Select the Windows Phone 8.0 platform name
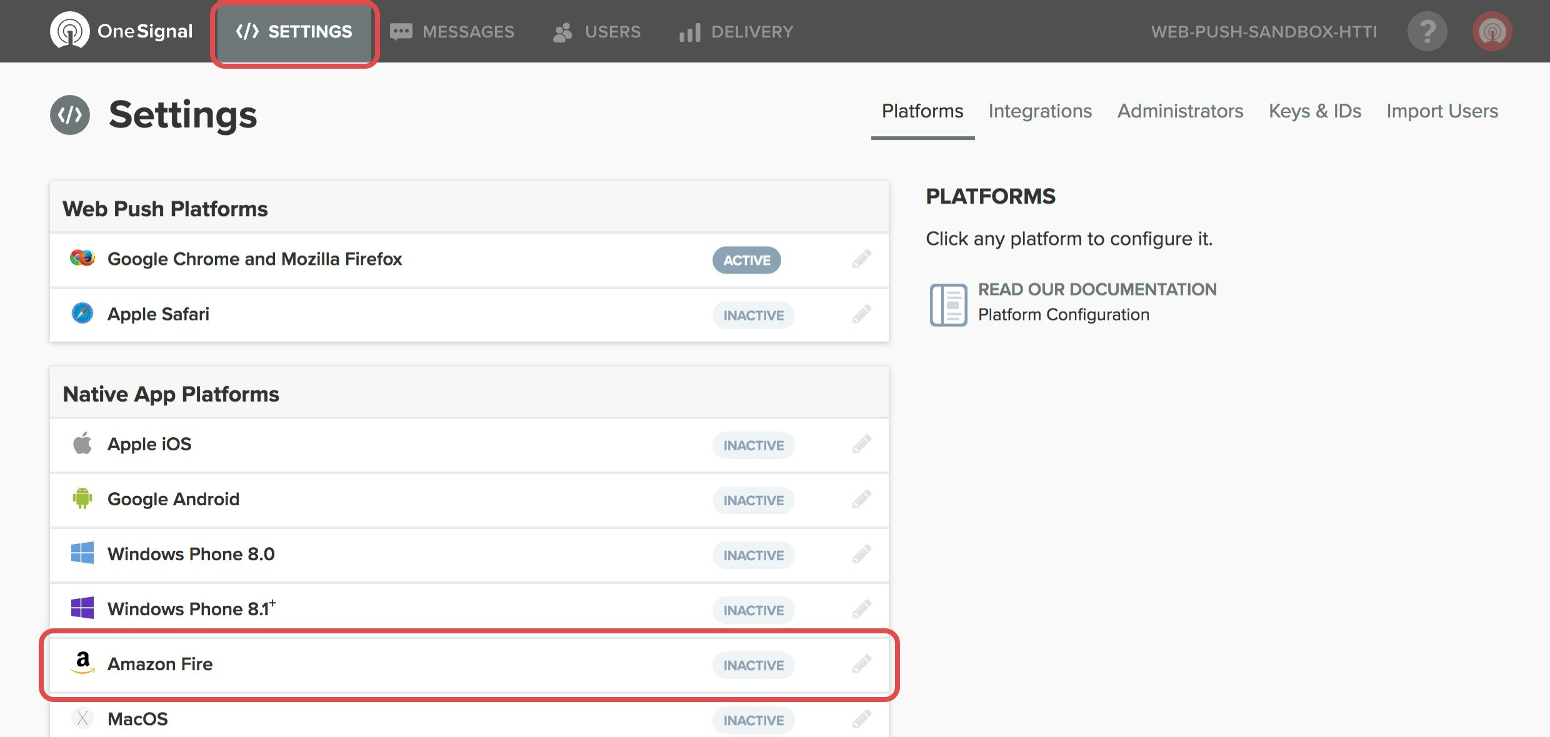This screenshot has height=737, width=1550. tap(191, 554)
